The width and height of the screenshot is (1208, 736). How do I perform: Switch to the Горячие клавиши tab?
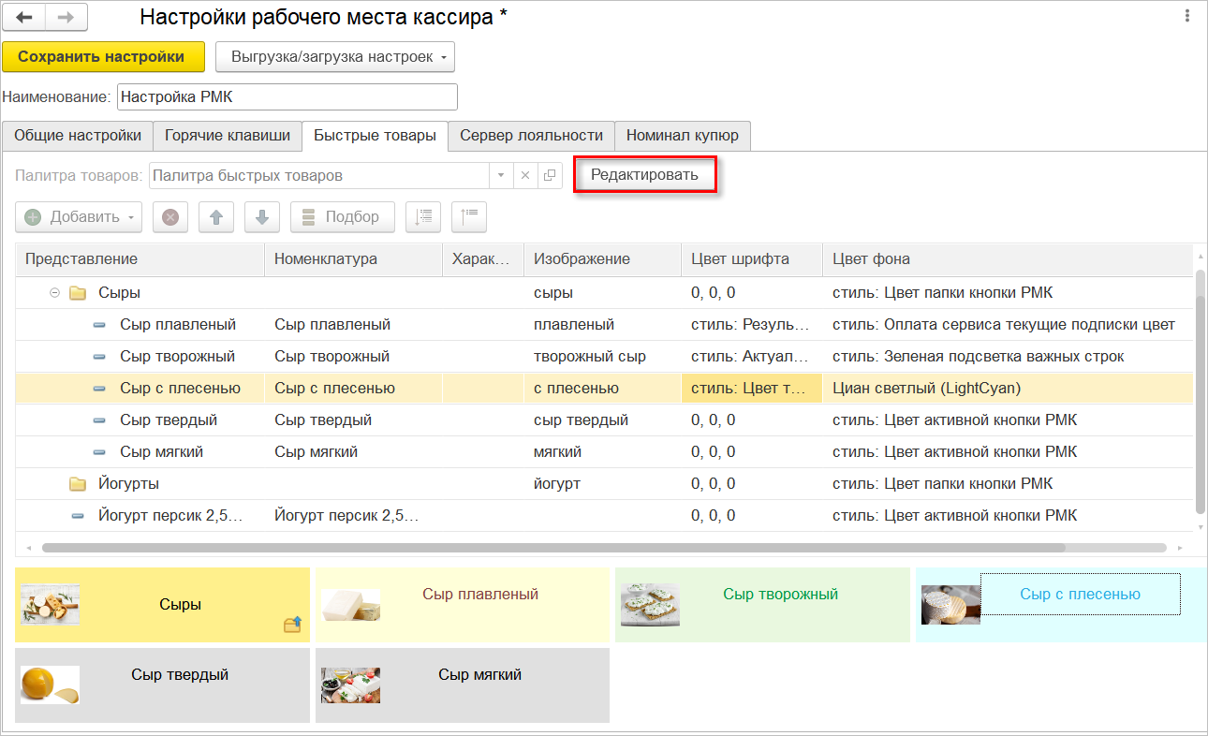pyautogui.click(x=228, y=136)
